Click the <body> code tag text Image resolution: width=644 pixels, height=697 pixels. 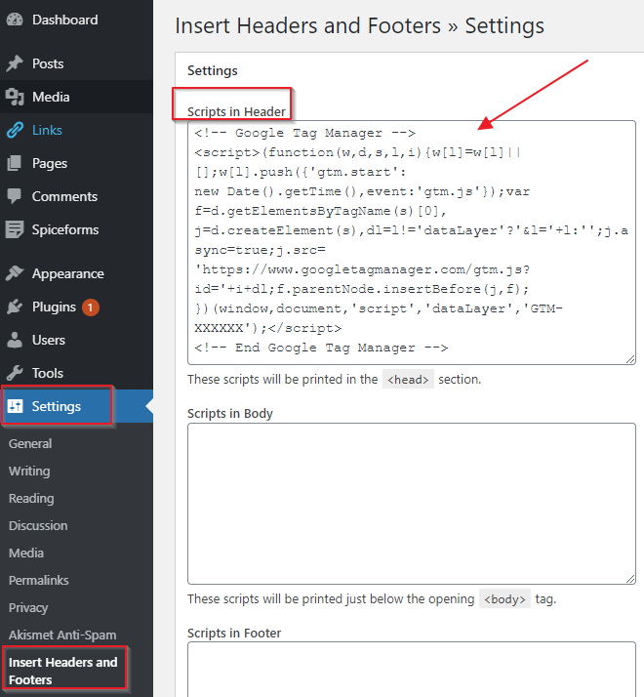(x=504, y=599)
